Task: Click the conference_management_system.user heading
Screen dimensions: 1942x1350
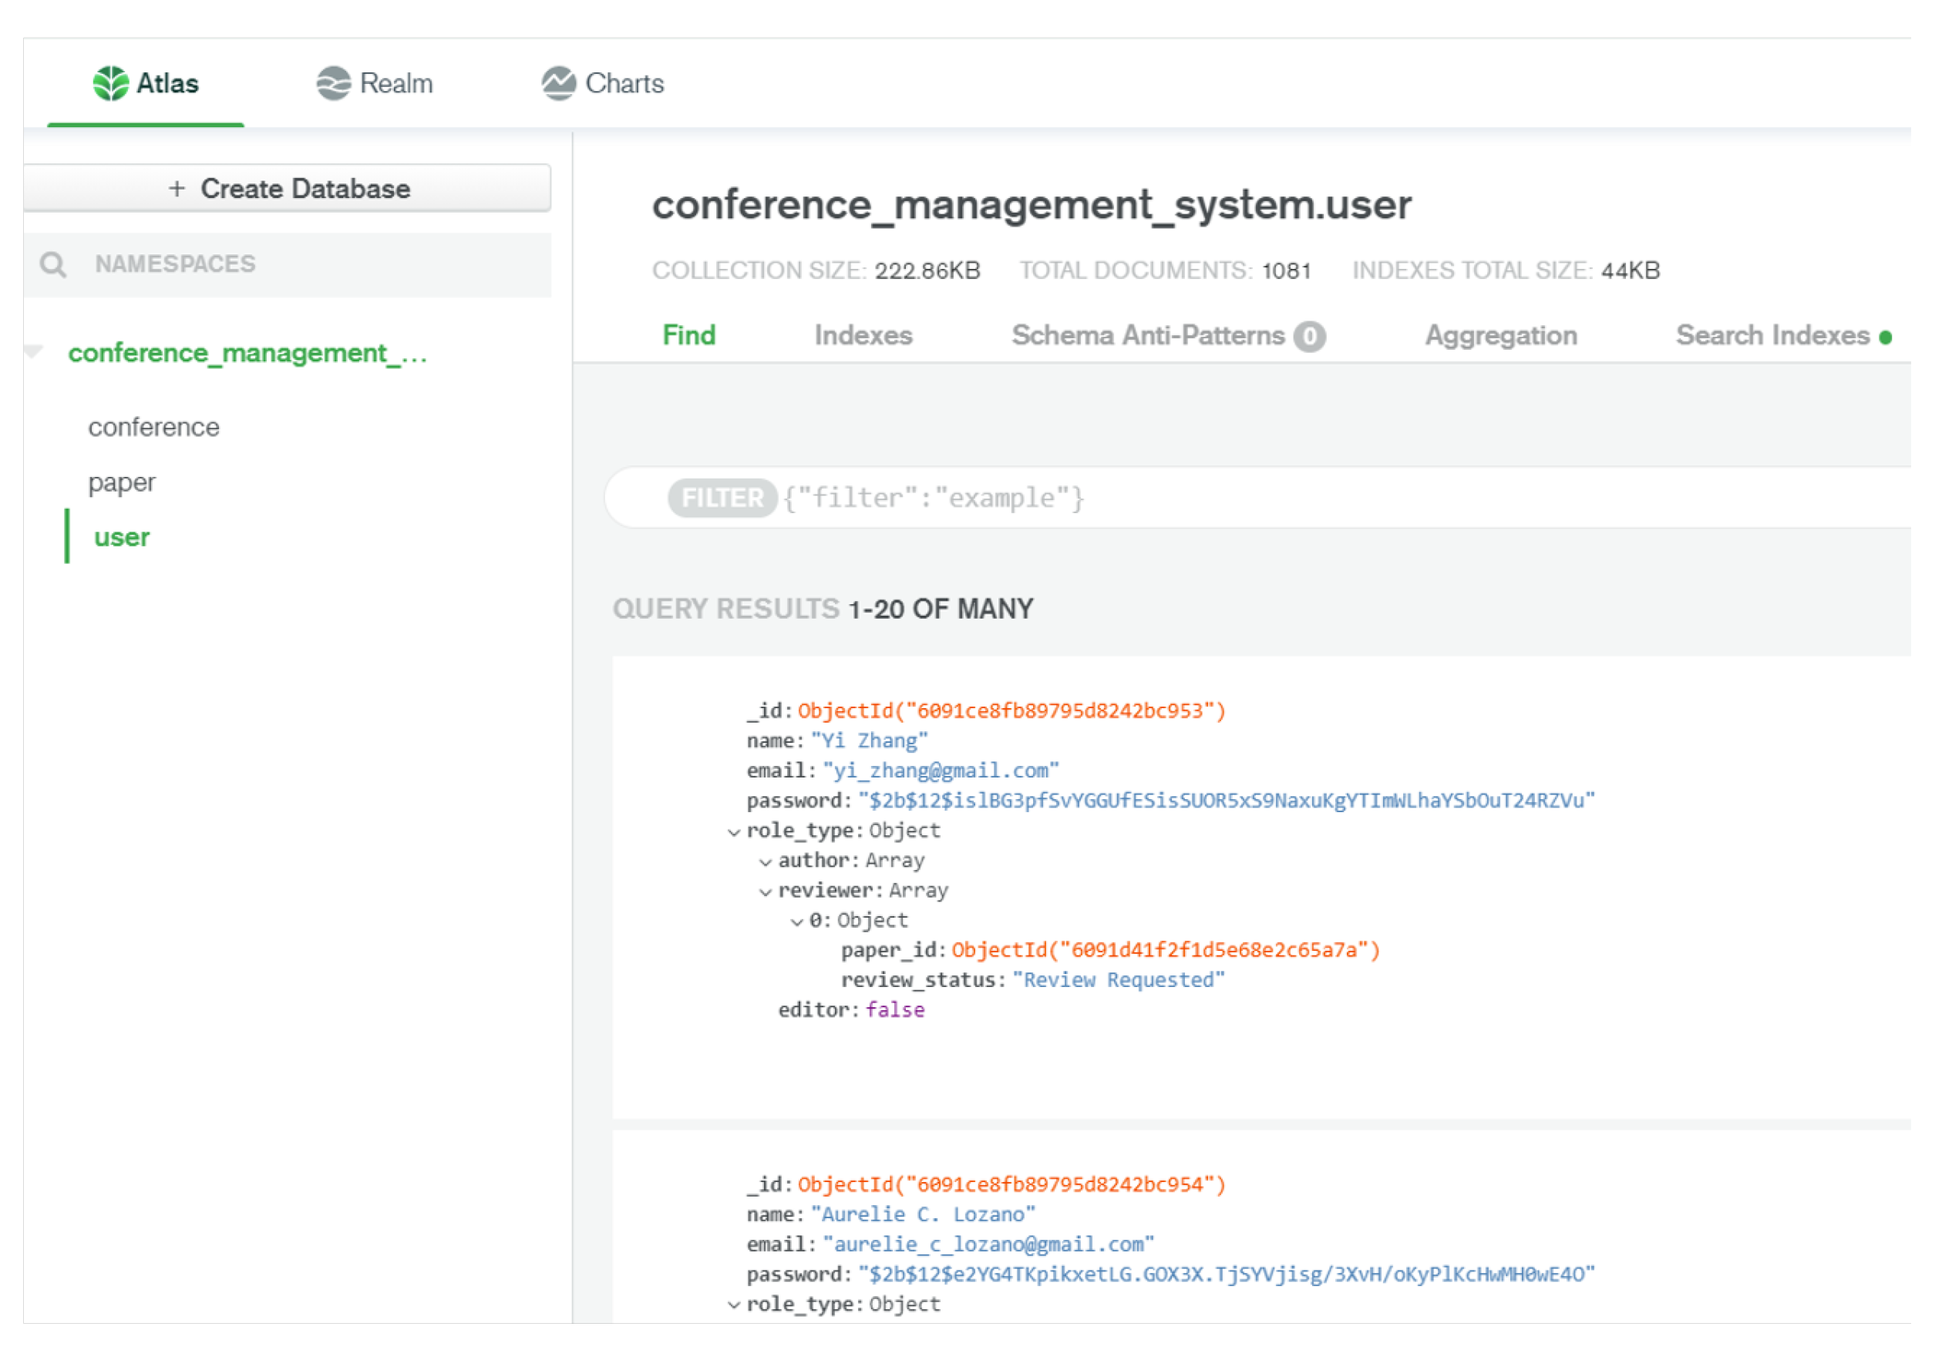Action: pyautogui.click(x=1032, y=206)
